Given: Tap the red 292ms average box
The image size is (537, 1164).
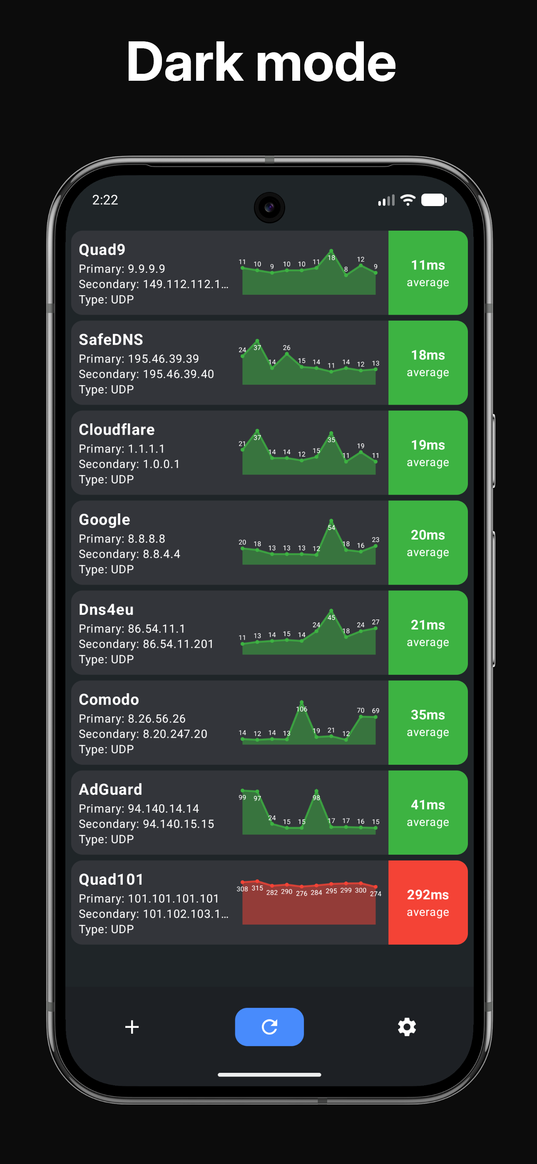Looking at the screenshot, I should coord(428,903).
